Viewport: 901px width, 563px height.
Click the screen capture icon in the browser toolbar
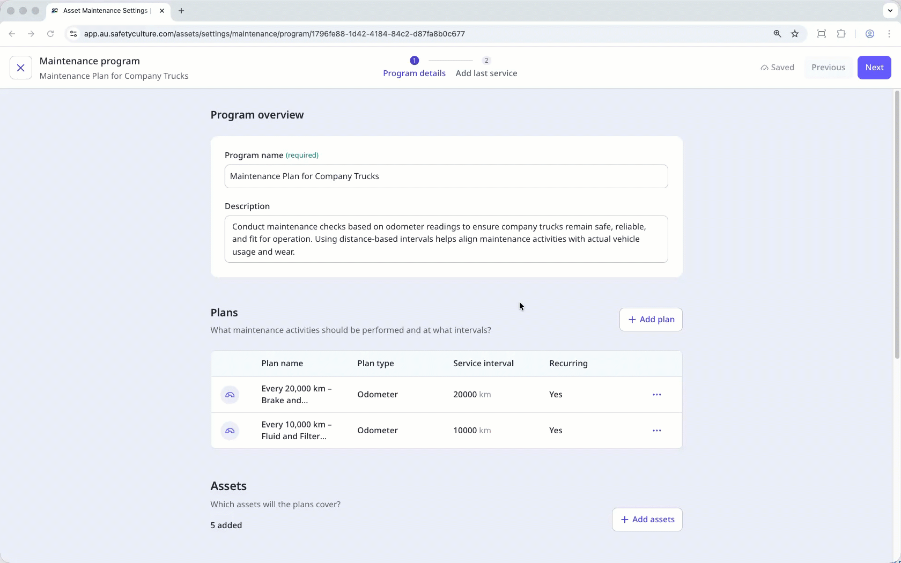pos(821,34)
